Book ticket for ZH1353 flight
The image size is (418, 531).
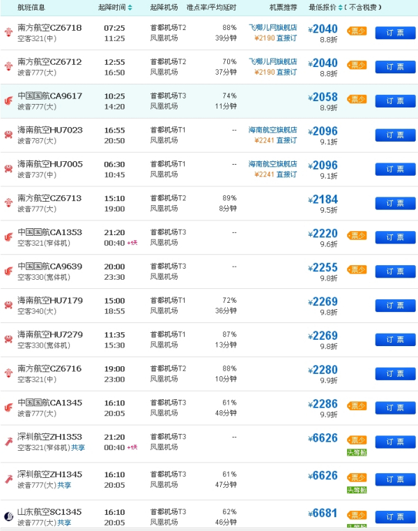point(395,442)
